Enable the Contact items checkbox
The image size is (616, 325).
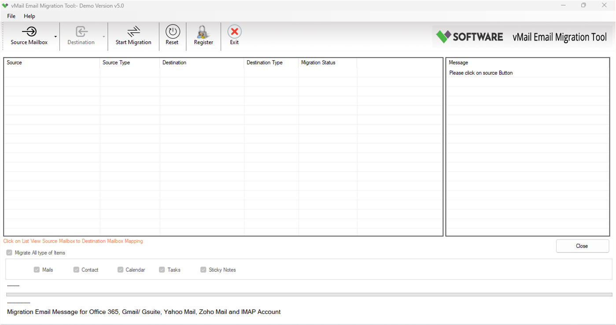click(76, 270)
